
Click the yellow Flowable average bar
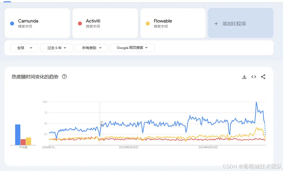point(28,141)
